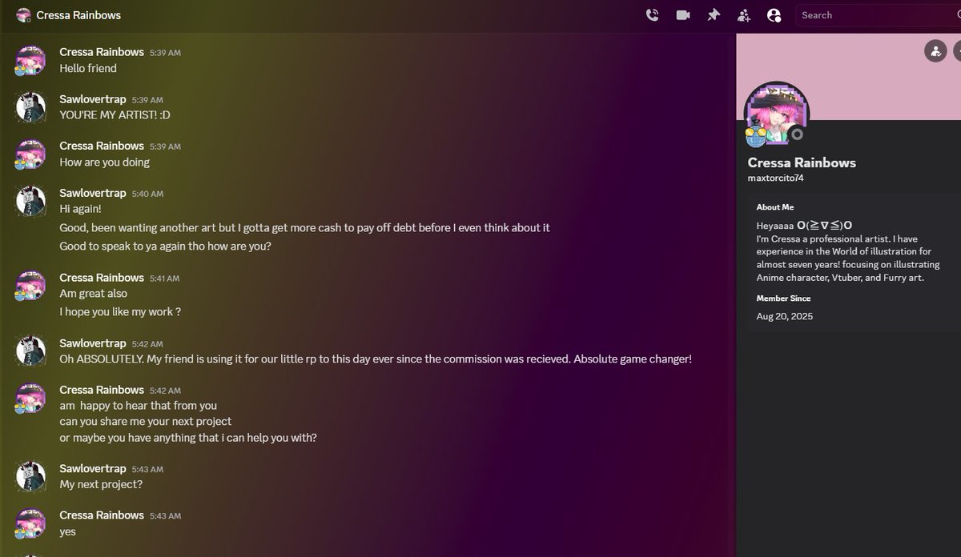The width and height of the screenshot is (961, 557).
Task: Click "am happy to hear that from you"
Action: [138, 406]
